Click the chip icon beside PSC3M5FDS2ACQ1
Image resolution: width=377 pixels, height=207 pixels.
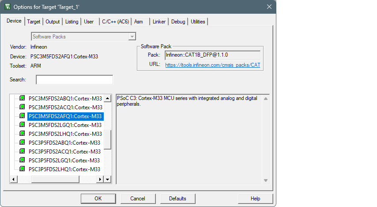point(23,107)
